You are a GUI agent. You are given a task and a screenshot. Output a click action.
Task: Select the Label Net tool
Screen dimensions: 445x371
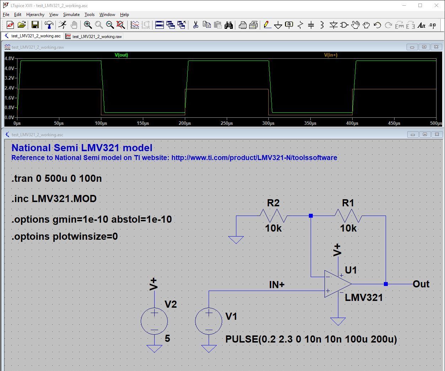click(x=289, y=25)
